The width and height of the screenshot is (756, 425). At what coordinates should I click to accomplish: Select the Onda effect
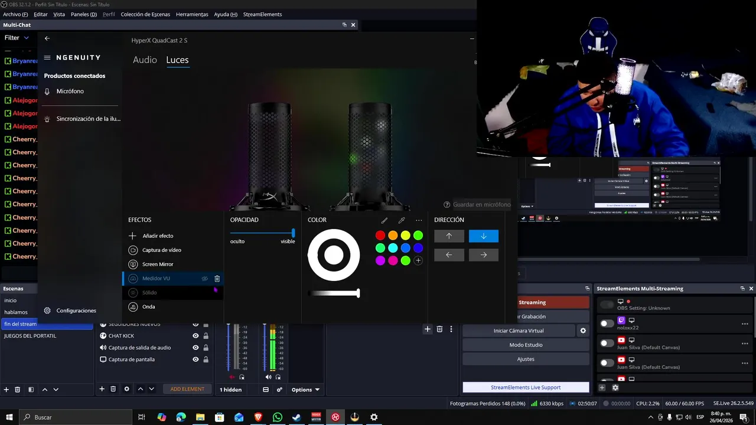172,306
